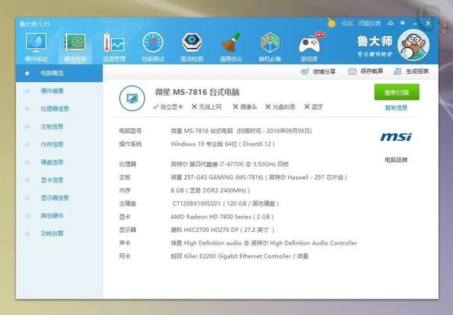The width and height of the screenshot is (453, 315).
Task: Open 硬盘信息 in sidebar
Action: click(x=52, y=162)
